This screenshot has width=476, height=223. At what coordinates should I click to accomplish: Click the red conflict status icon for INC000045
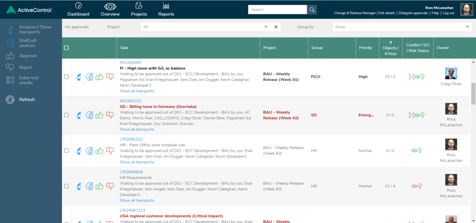411,77
